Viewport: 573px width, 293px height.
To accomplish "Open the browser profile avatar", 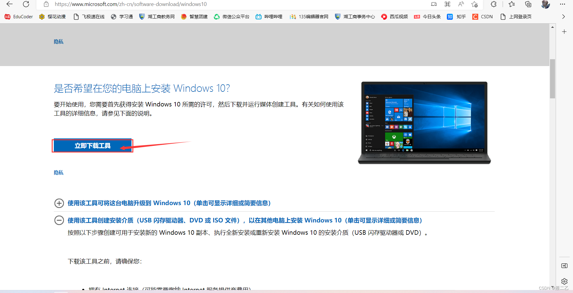I will pyautogui.click(x=545, y=4).
